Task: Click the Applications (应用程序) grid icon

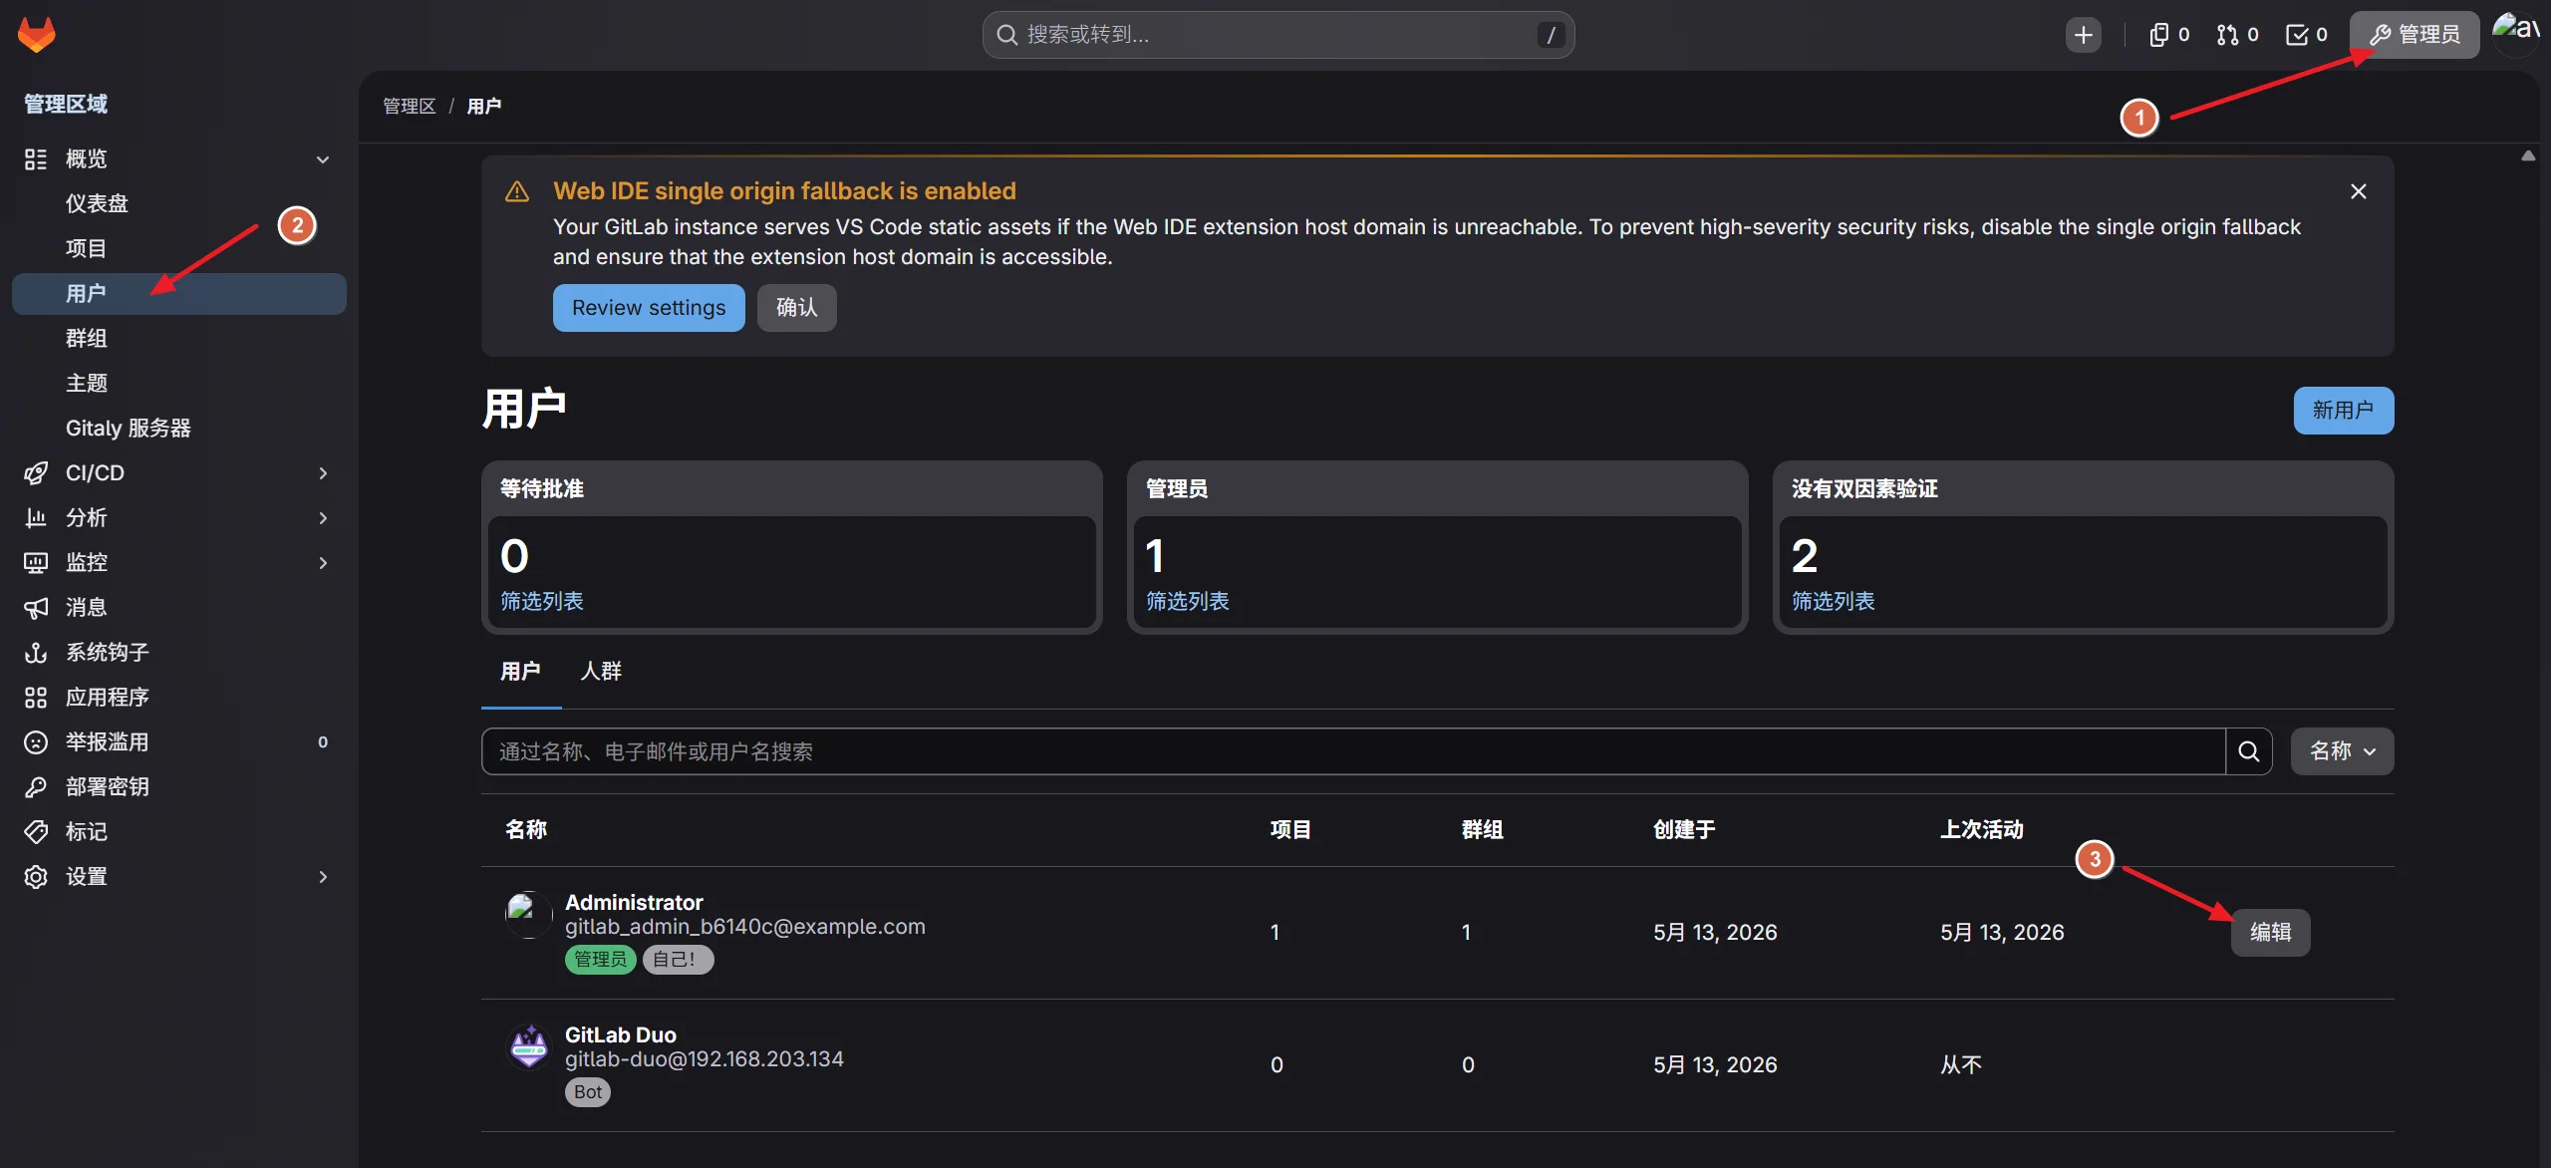Action: (x=36, y=698)
